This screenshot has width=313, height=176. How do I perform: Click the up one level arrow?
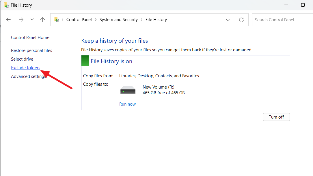tap(42, 19)
